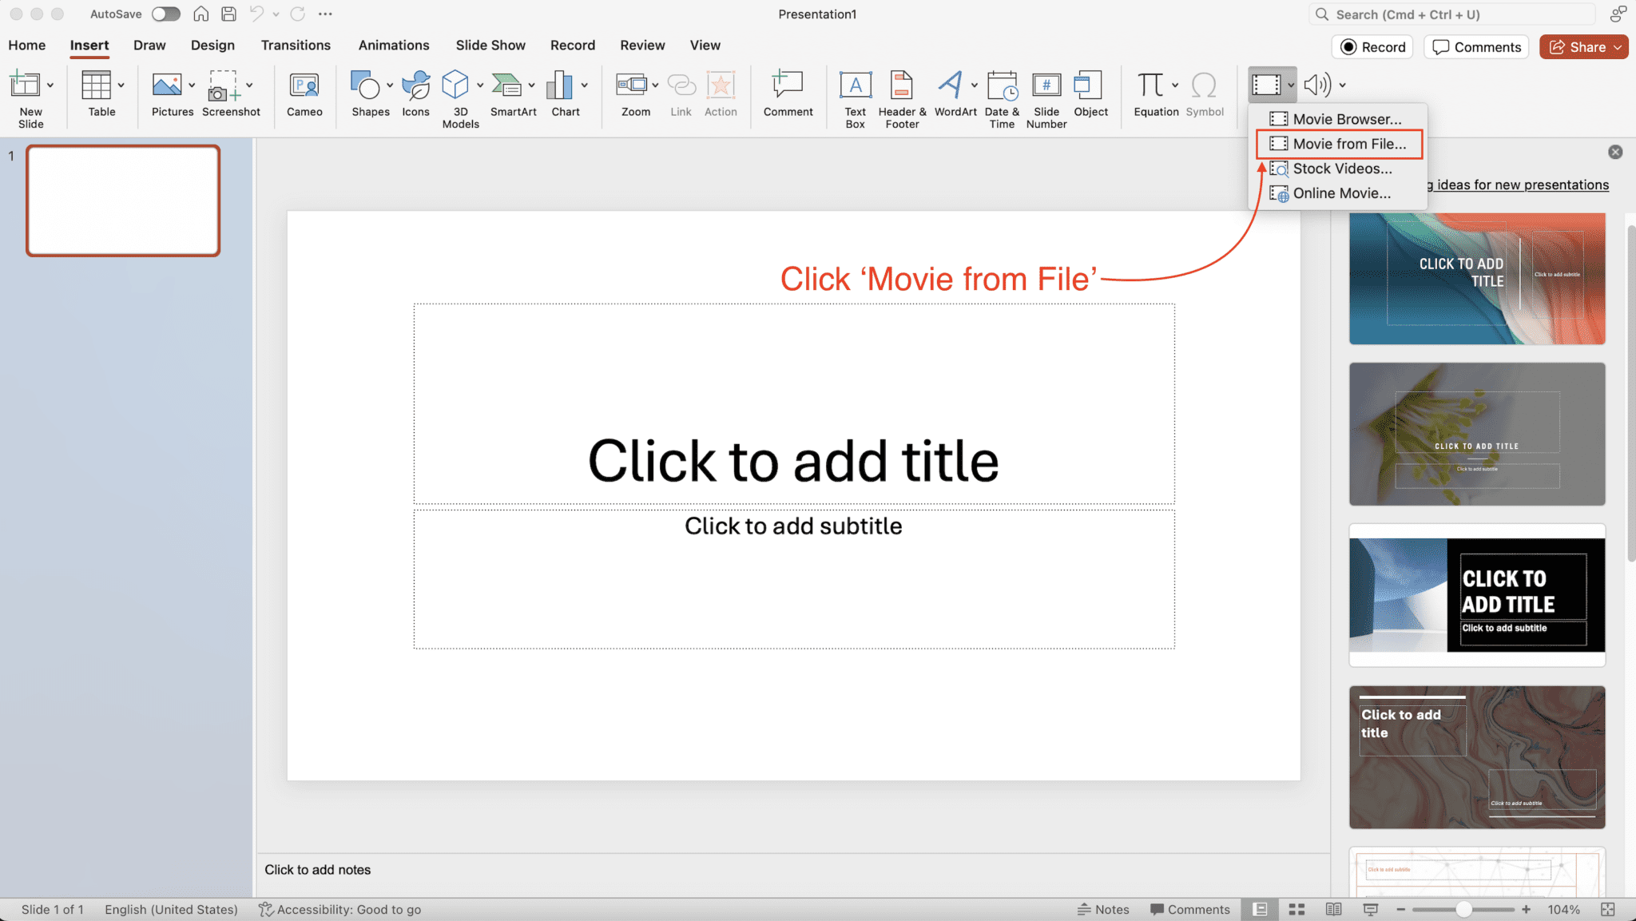This screenshot has height=921, width=1636.
Task: Select 'Movie from File' in the menu
Action: coord(1348,144)
